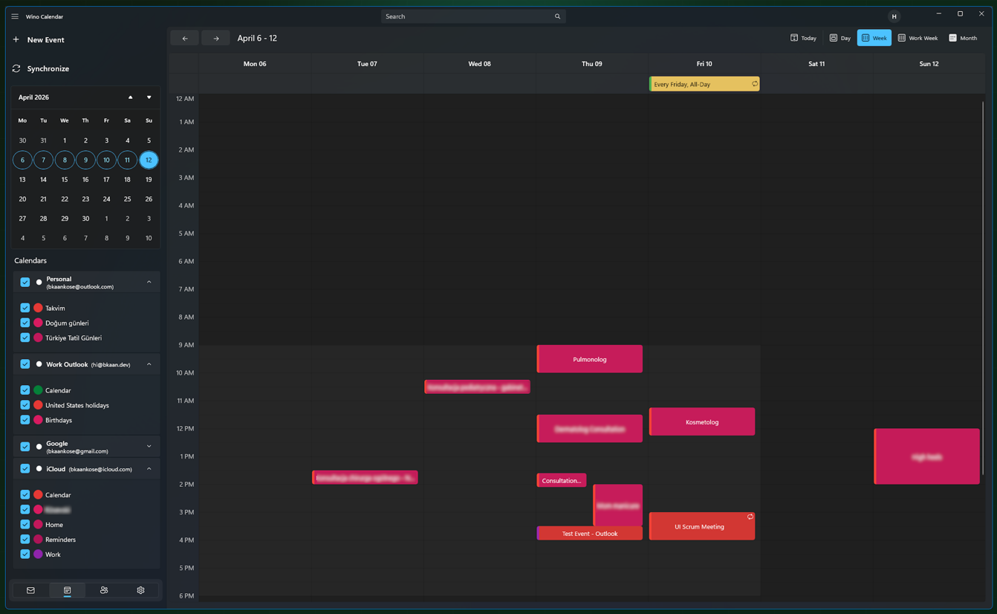997x614 pixels.
Task: Open the UI Scrum Meeting event
Action: tap(702, 526)
